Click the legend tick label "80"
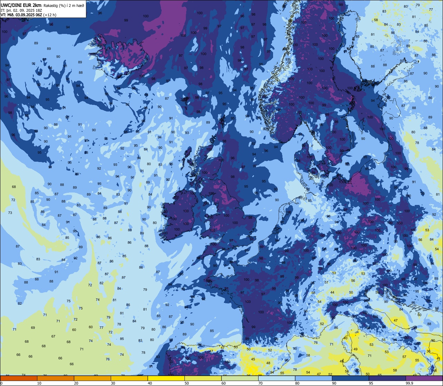The image size is (443, 386). click(297, 383)
